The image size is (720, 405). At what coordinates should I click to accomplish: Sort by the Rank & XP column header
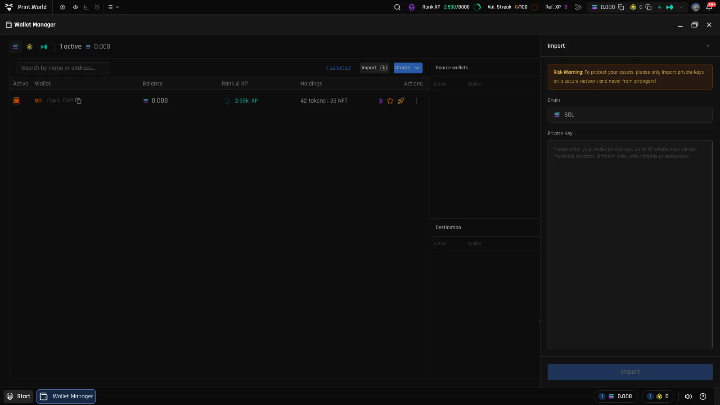tap(234, 84)
